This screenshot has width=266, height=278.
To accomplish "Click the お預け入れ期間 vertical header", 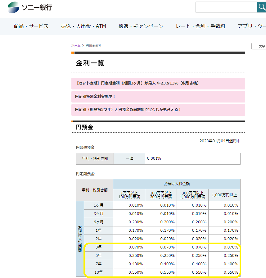I will (80, 239).
